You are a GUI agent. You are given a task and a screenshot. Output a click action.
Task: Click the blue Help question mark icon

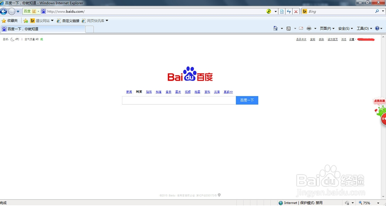(377, 28)
